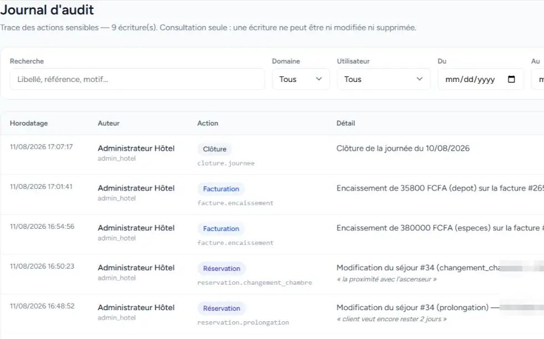Open the Domaine dropdown

pos(301,79)
